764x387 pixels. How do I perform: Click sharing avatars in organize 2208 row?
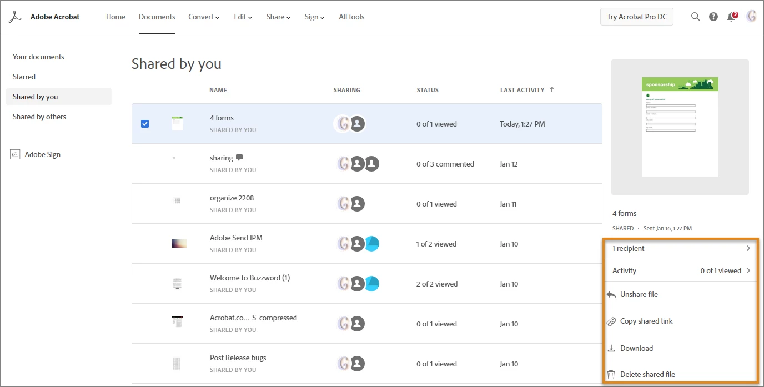click(351, 204)
